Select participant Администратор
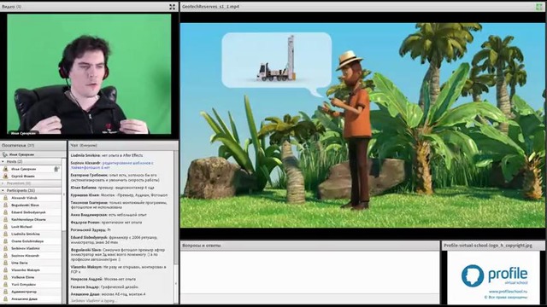547x307 pixels. coord(31,292)
